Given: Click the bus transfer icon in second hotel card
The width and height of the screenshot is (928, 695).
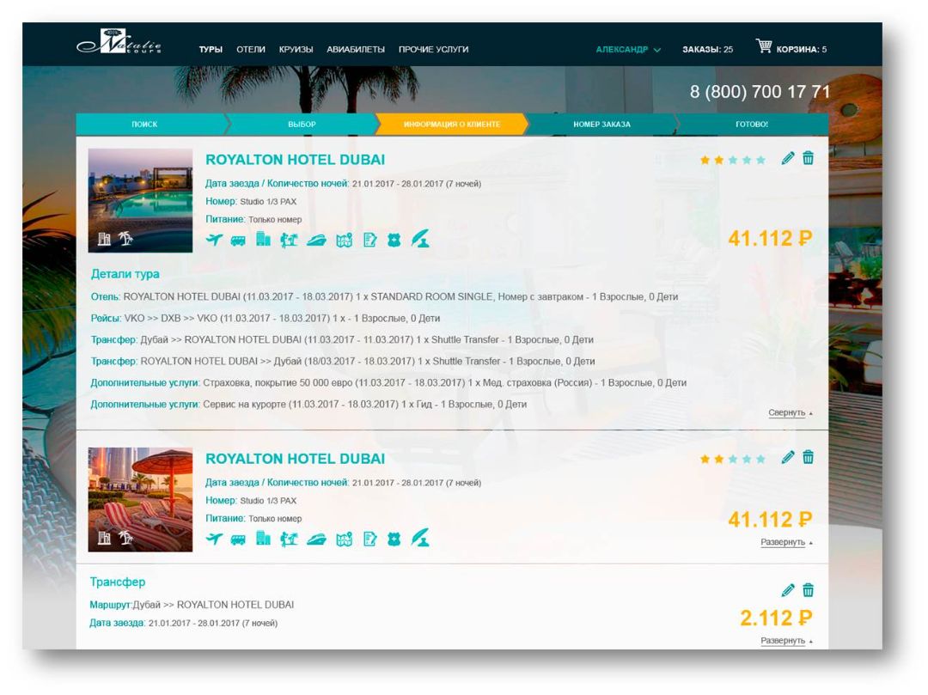Looking at the screenshot, I should click(239, 539).
